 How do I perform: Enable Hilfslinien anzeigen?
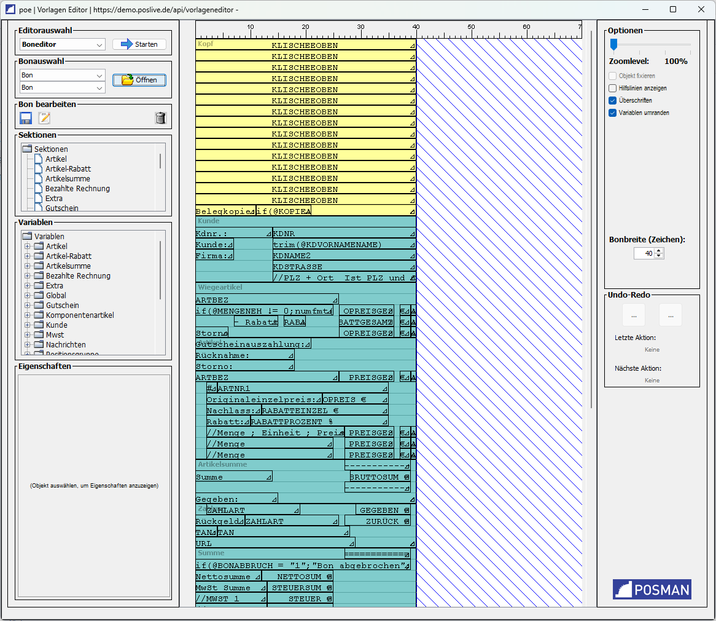point(612,88)
